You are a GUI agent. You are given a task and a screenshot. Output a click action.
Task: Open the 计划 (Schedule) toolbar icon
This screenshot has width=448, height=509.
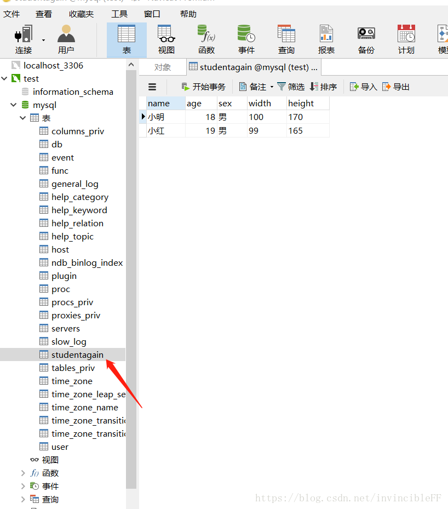point(406,39)
